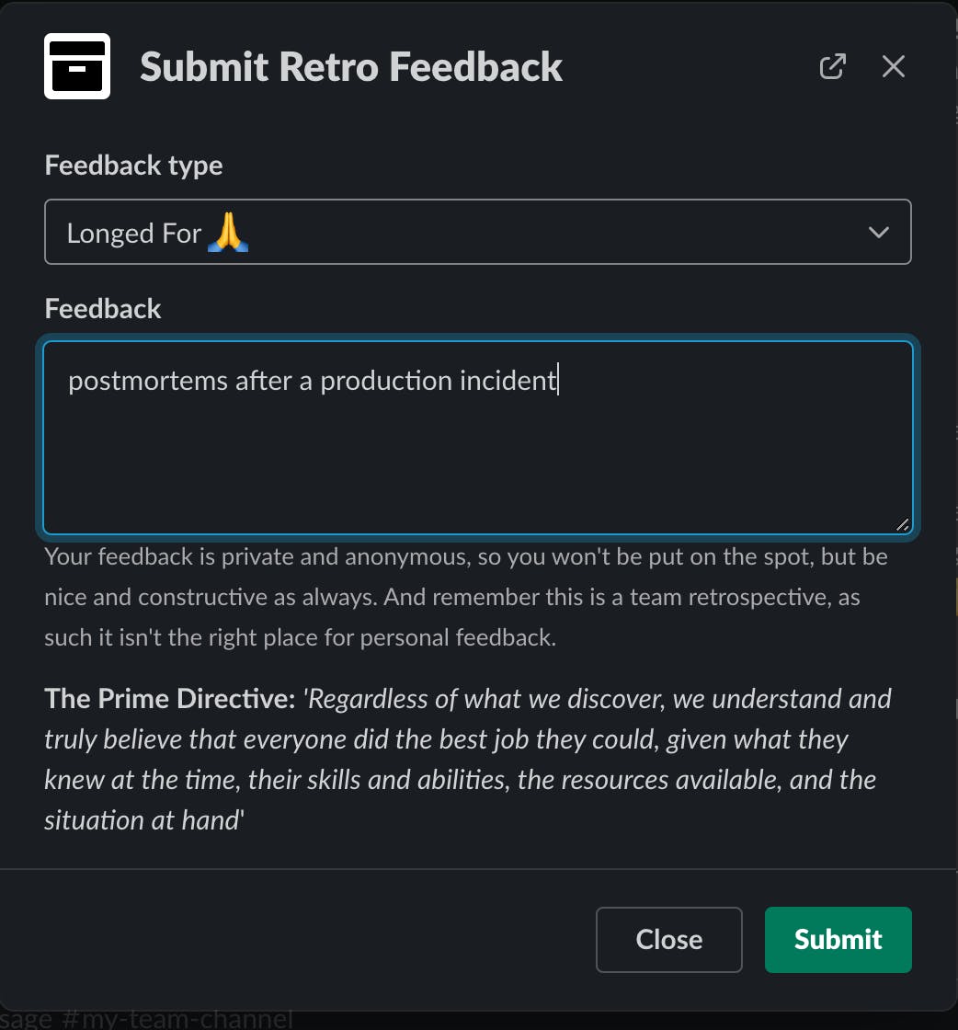
Task: Open the Feedback type dropdown
Action: tap(477, 232)
